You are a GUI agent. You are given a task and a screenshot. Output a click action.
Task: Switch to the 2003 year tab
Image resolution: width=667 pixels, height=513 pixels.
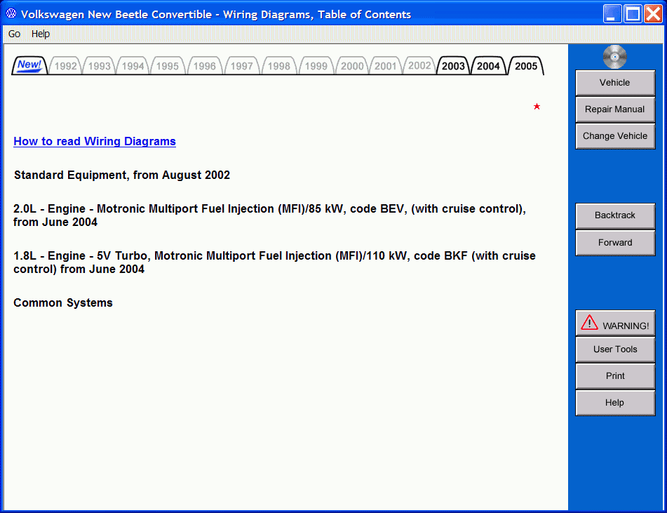[x=453, y=66]
